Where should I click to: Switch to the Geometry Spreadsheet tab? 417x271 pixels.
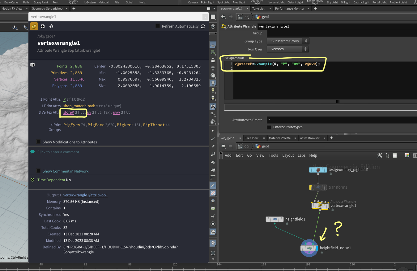[x=47, y=9]
